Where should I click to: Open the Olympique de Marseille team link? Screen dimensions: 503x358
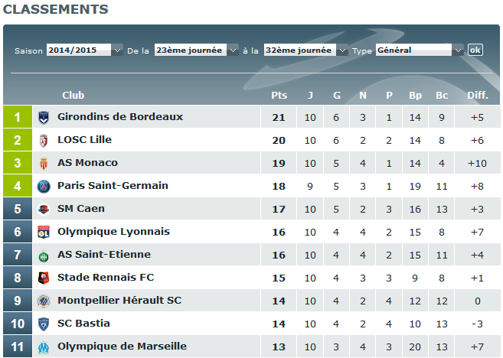[x=122, y=347]
